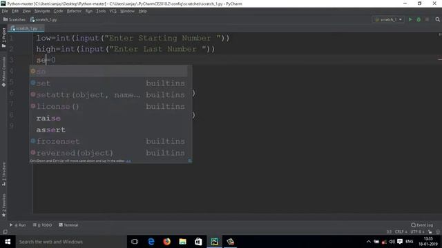Select 'assert' keyword completion
The width and height of the screenshot is (442, 248).
(109, 130)
